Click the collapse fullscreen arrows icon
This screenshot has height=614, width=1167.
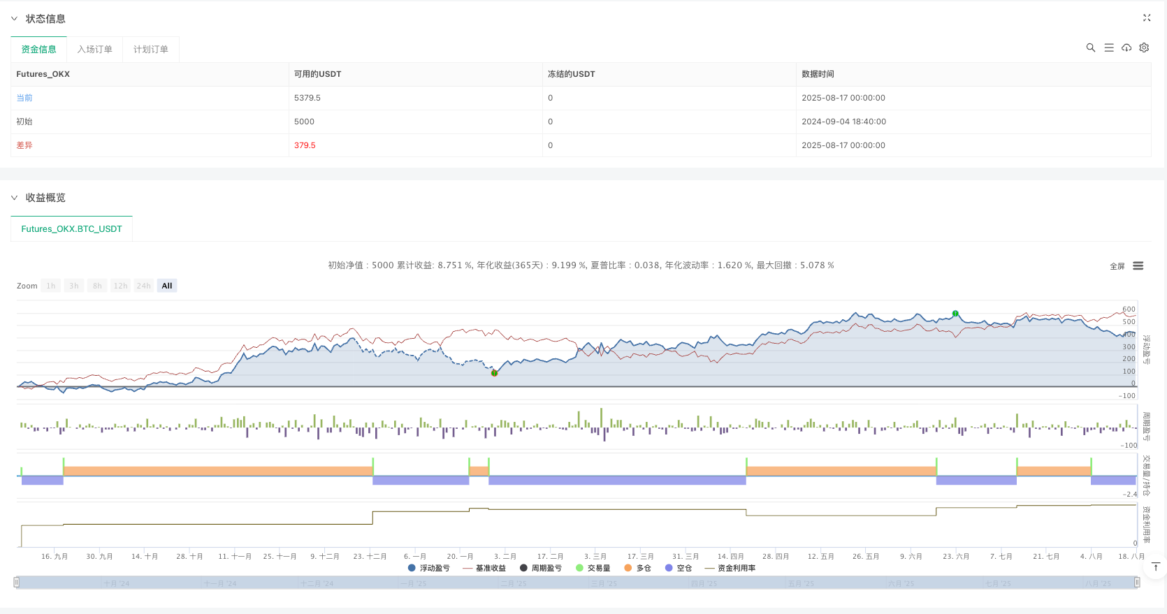(x=1147, y=18)
